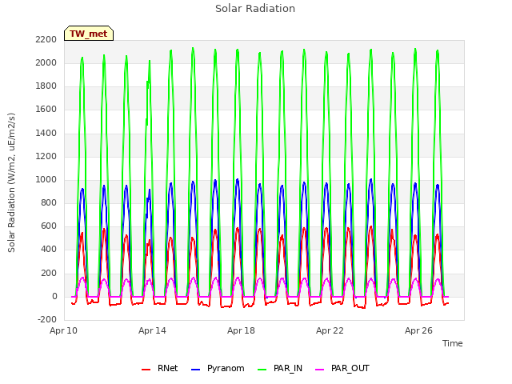Select the Apr 26 x-axis tick label

[x=418, y=330]
